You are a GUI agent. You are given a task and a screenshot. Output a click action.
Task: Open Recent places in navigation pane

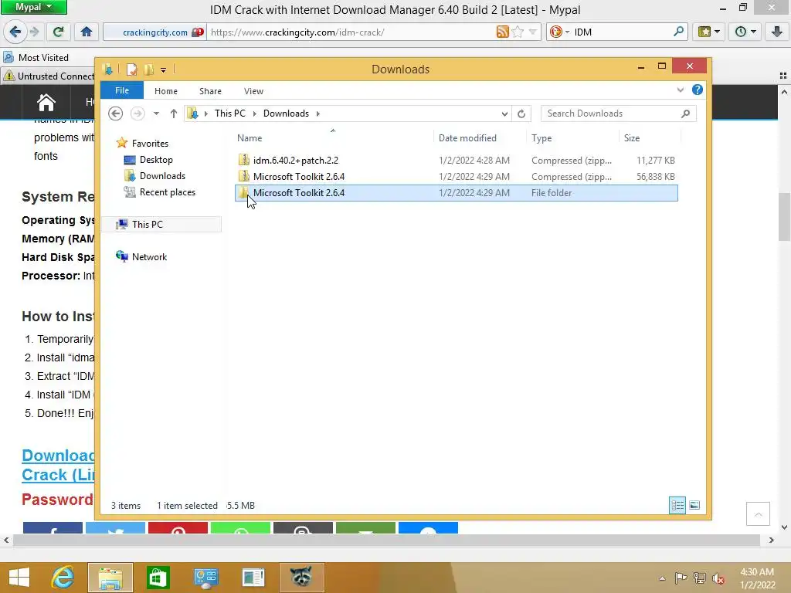tap(168, 192)
